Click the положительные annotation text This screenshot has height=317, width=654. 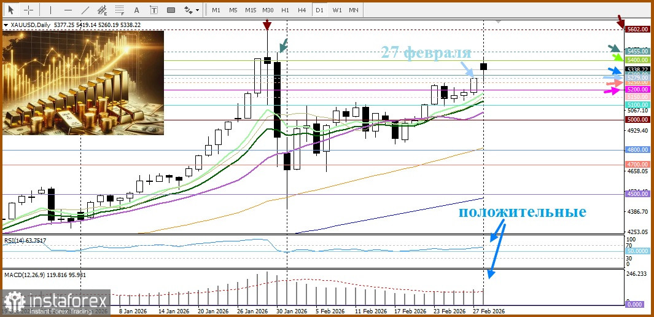523,213
